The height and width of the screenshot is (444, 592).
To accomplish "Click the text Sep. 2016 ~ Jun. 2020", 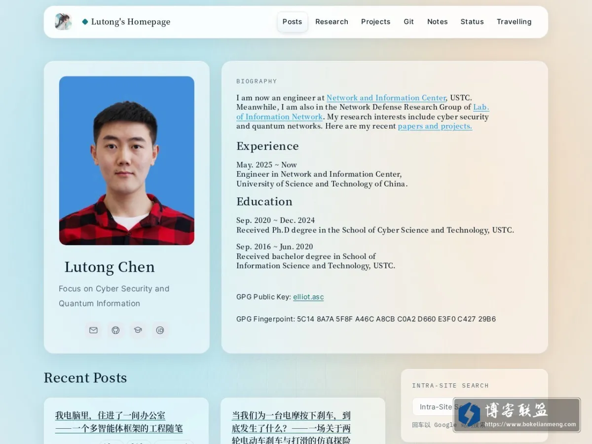I will (x=274, y=247).
